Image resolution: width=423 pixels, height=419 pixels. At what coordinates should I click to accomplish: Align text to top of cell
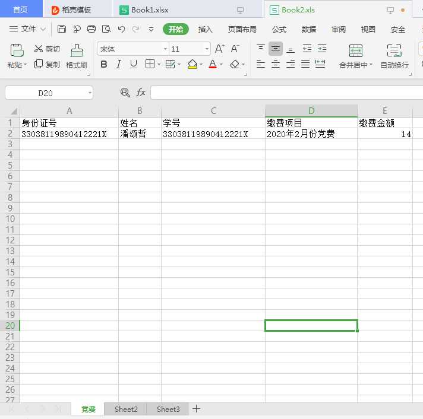tap(261, 49)
